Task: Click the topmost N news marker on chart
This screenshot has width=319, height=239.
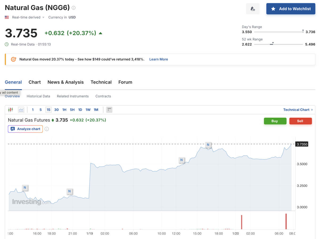Action: pyautogui.click(x=208, y=145)
